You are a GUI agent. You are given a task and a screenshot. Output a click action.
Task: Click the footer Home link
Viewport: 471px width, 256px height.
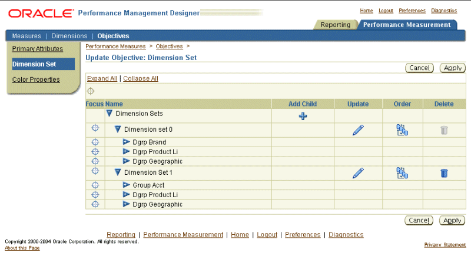click(240, 234)
